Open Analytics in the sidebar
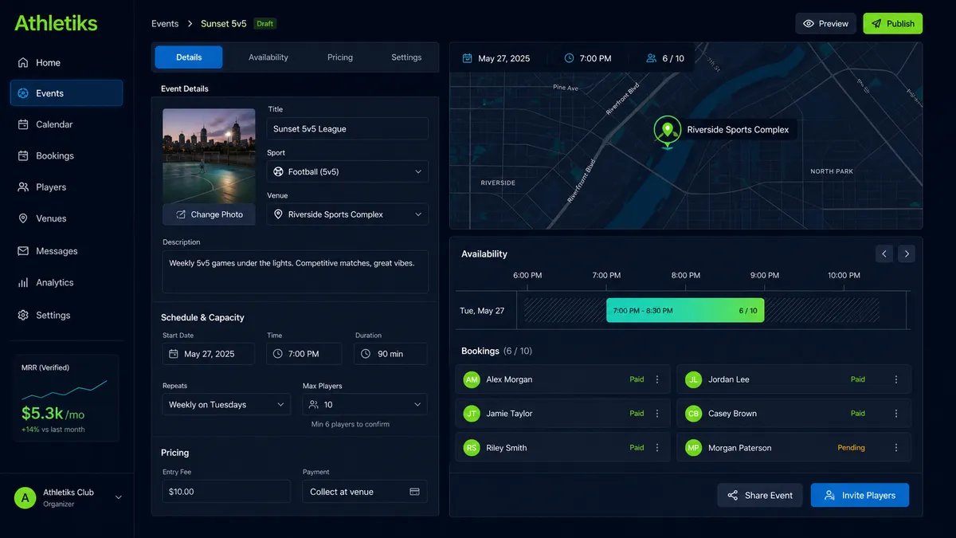The height and width of the screenshot is (538, 956). click(x=66, y=283)
